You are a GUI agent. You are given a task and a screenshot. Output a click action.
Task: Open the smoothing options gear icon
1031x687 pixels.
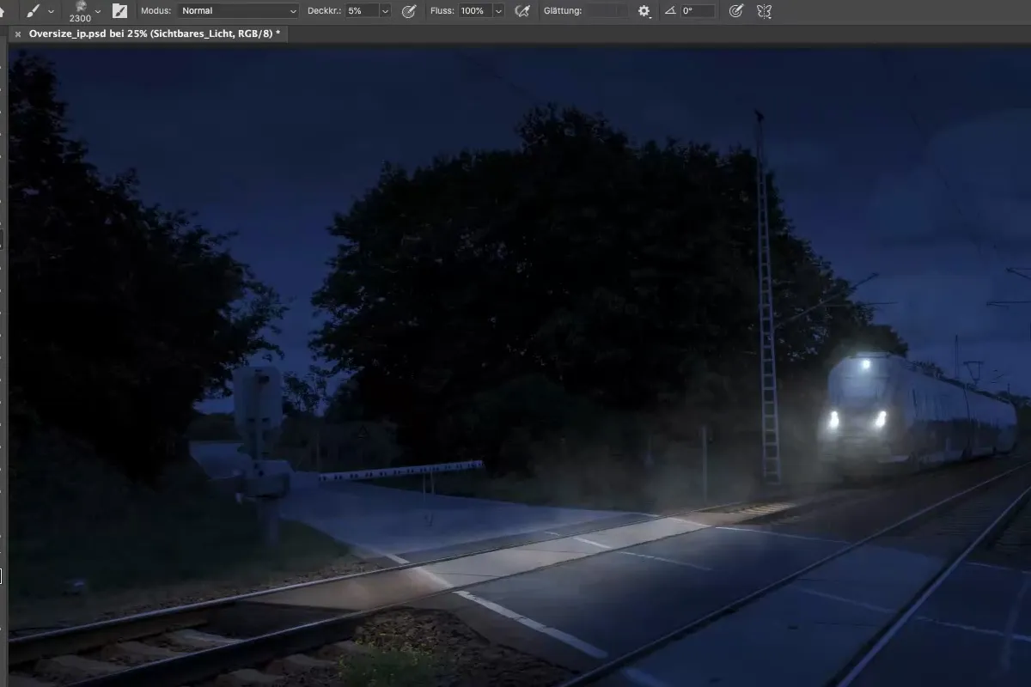(x=644, y=11)
